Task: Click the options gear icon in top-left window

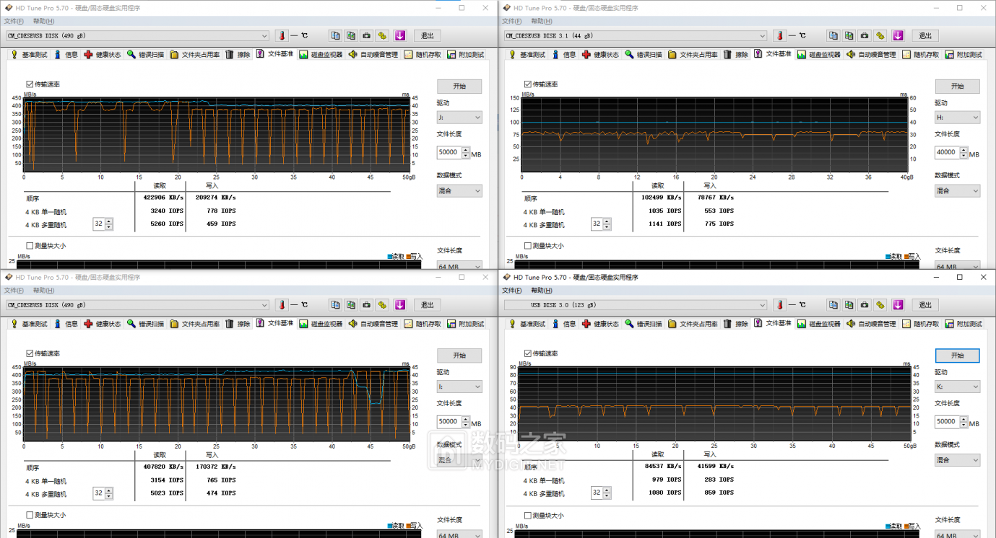Action: (382, 35)
